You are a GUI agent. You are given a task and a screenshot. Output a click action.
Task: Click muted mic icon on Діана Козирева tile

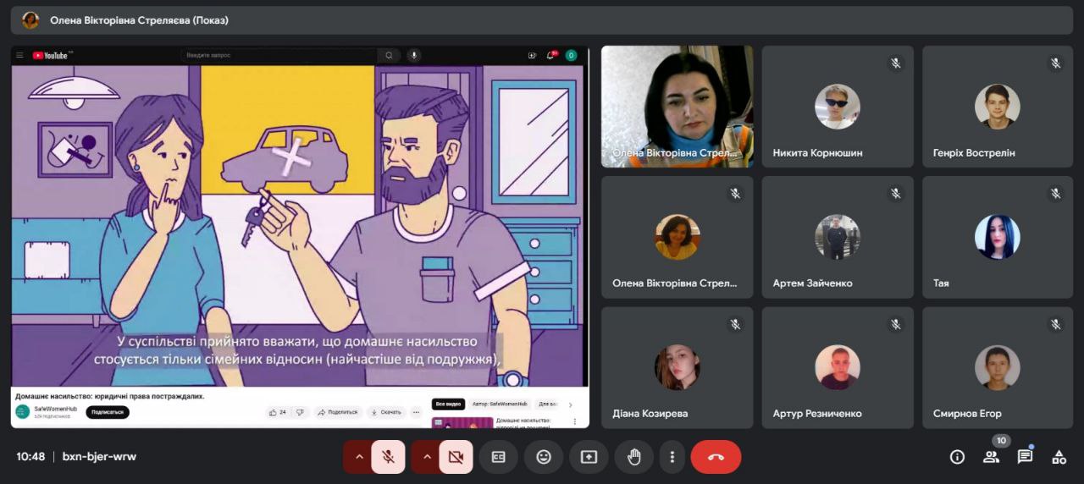point(735,324)
